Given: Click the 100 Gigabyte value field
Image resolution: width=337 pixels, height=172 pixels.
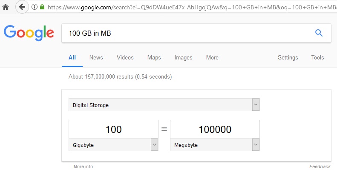Looking at the screenshot, I should pyautogui.click(x=113, y=129).
